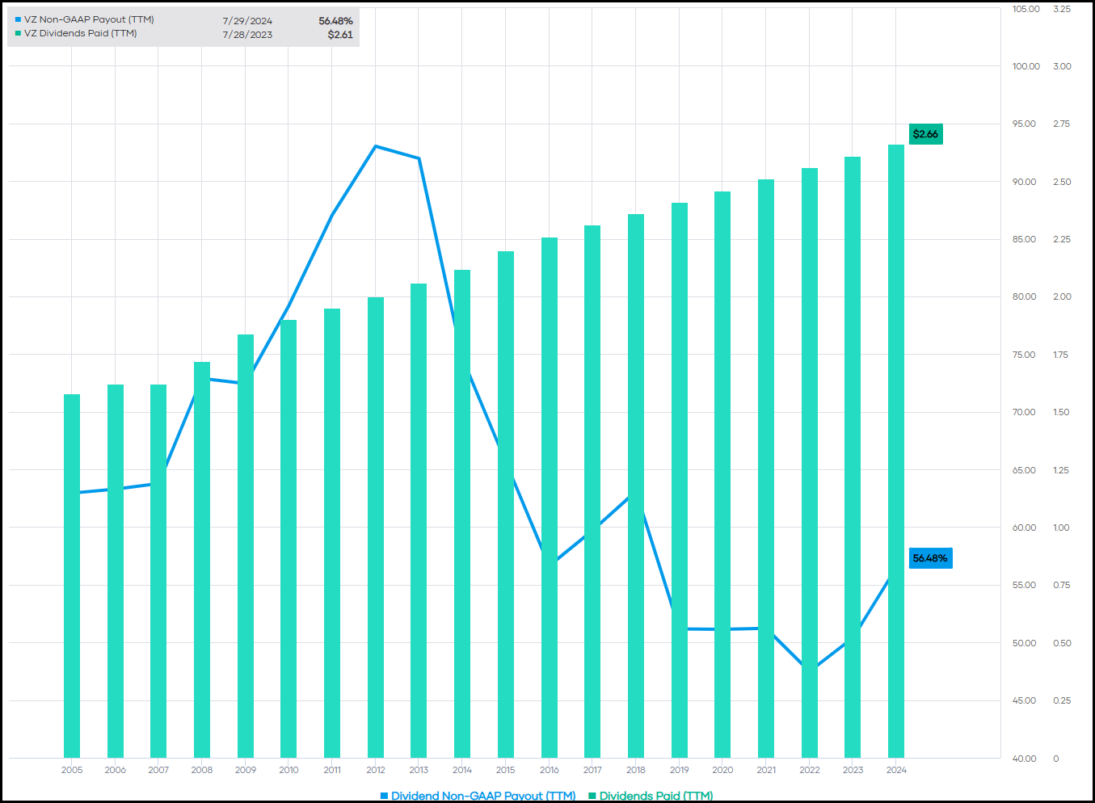Click the 2009 dividends bar
Image resolution: width=1095 pixels, height=803 pixels.
tap(246, 546)
